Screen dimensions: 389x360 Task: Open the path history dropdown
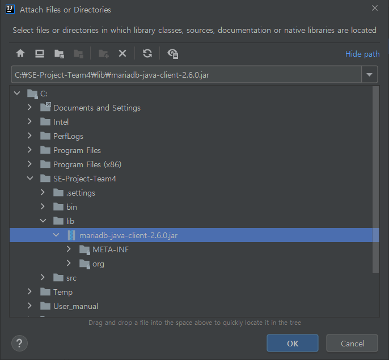[369, 74]
